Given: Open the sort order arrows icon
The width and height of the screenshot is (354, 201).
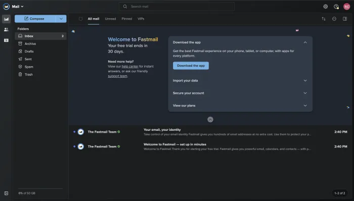Looking at the screenshot, I should (324, 19).
